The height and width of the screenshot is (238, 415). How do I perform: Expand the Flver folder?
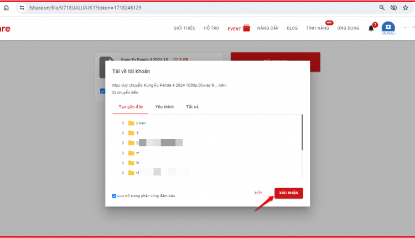123,123
